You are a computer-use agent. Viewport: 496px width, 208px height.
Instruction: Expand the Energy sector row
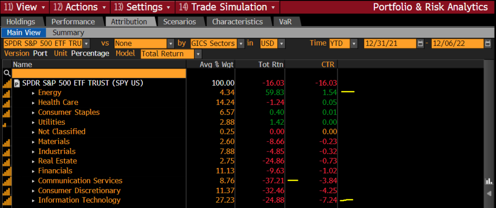[x=33, y=93]
